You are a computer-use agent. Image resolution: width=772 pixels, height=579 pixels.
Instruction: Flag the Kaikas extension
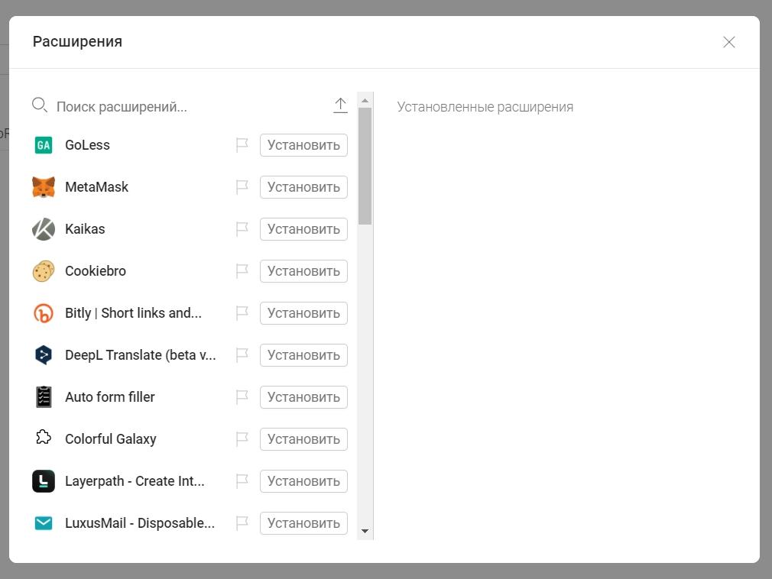(x=242, y=229)
